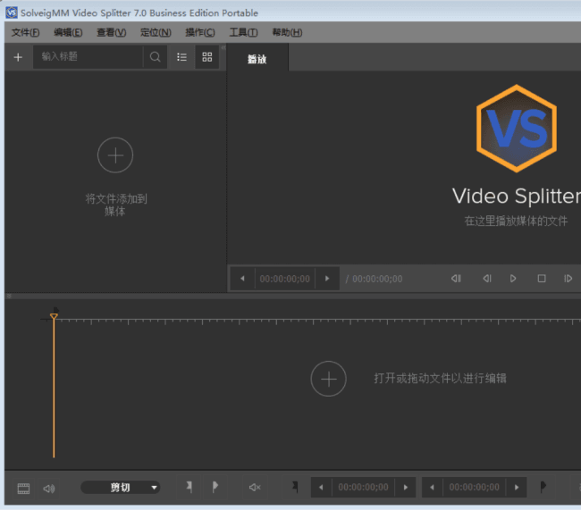Open the 文件(F) menu

coord(25,32)
